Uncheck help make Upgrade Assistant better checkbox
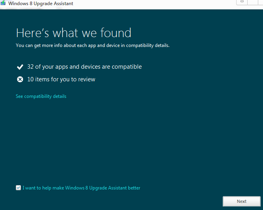 pyautogui.click(x=18, y=188)
